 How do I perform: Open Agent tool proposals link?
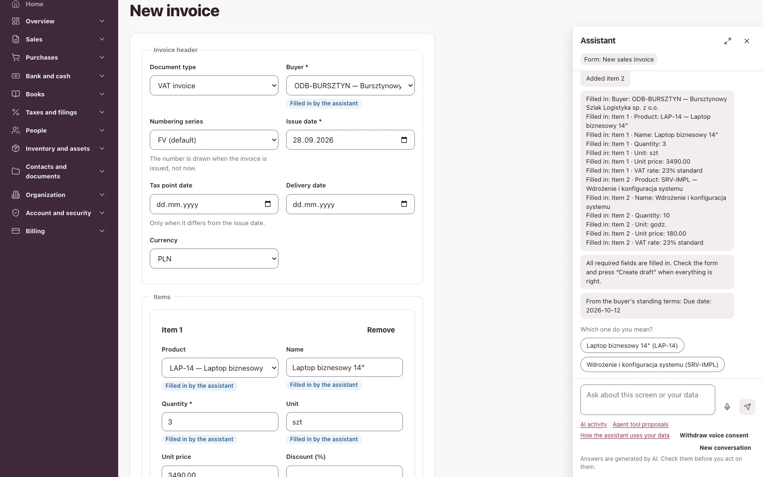pyautogui.click(x=640, y=425)
